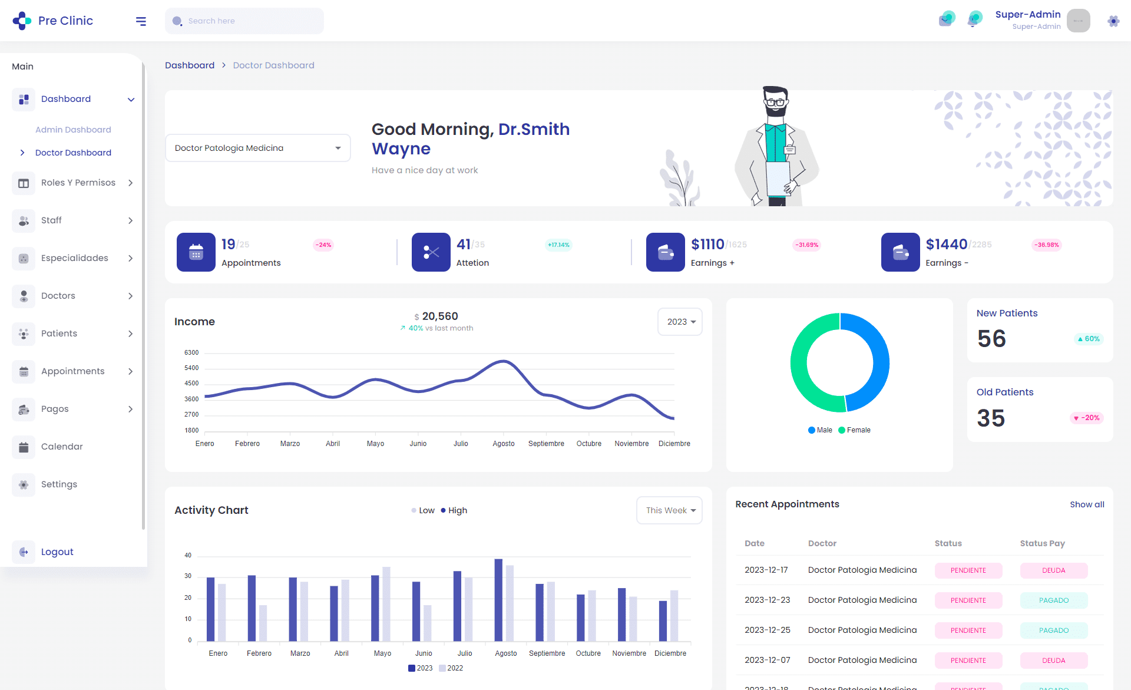
Task: Open the chat messages icon in header
Action: pos(947,20)
